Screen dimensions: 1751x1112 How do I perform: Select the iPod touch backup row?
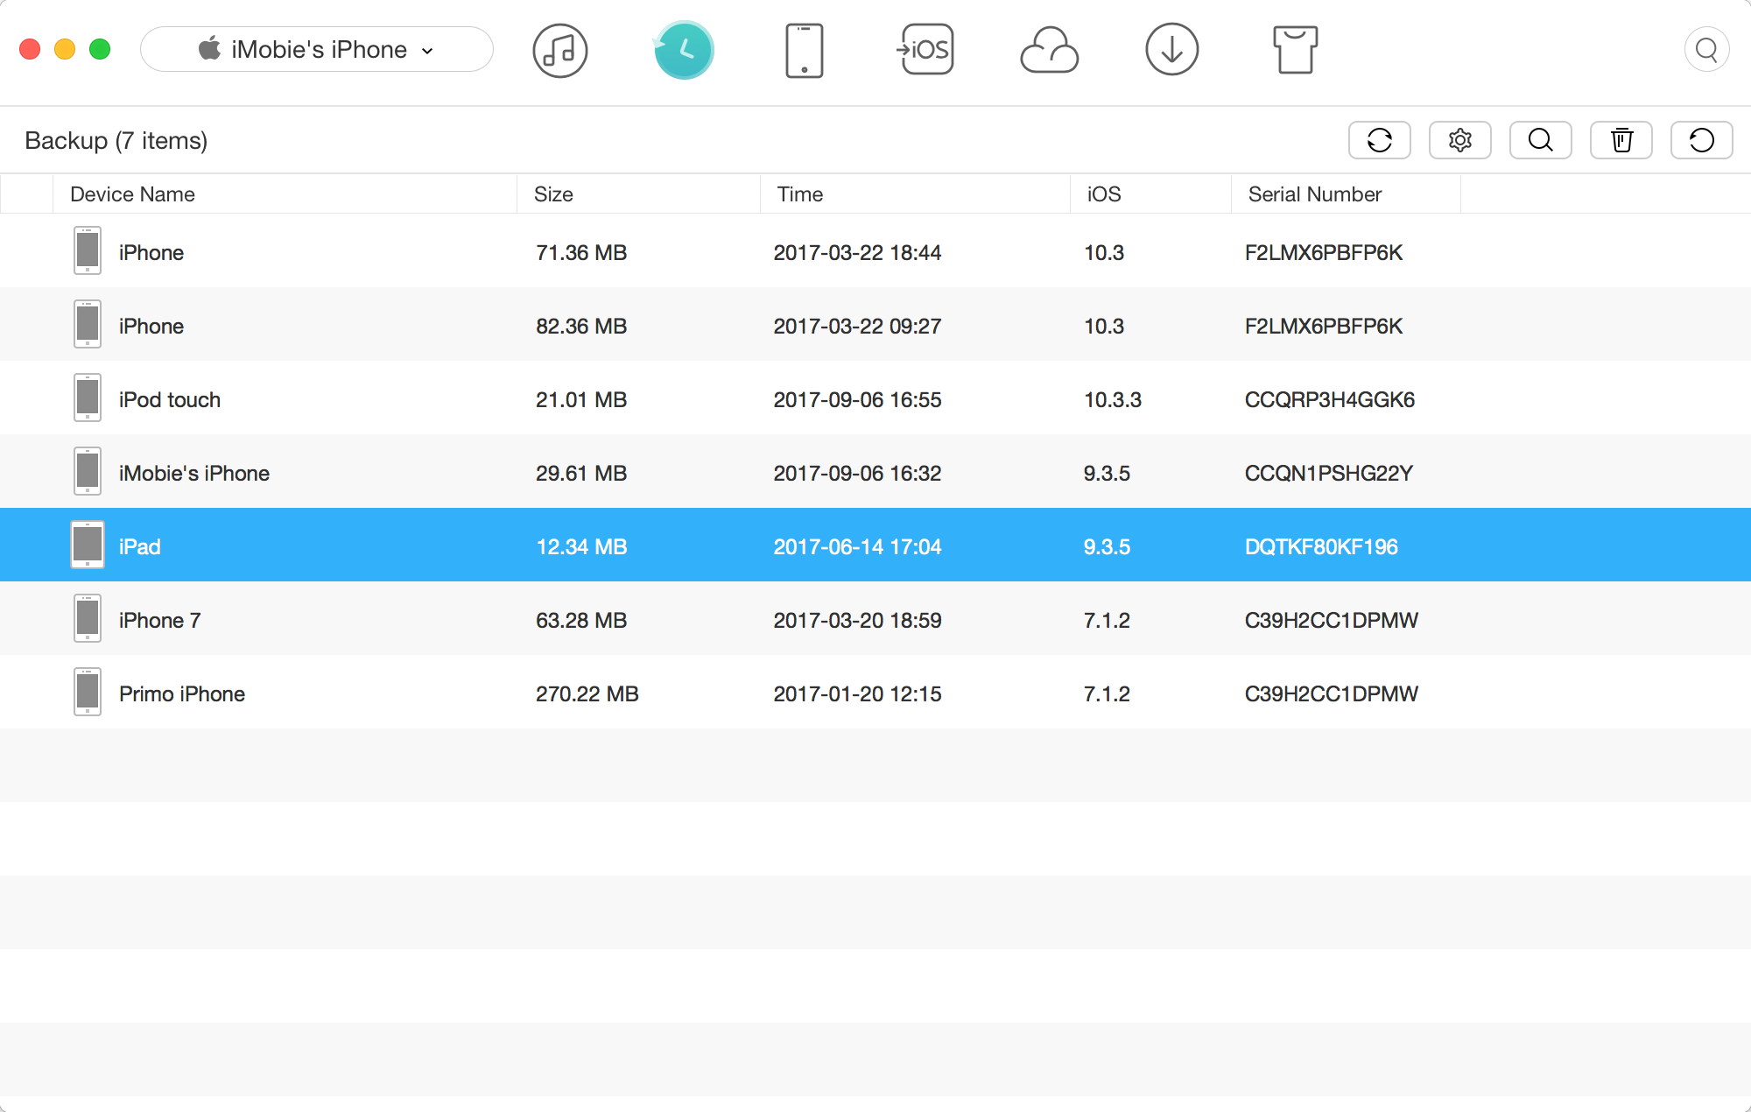(x=875, y=399)
